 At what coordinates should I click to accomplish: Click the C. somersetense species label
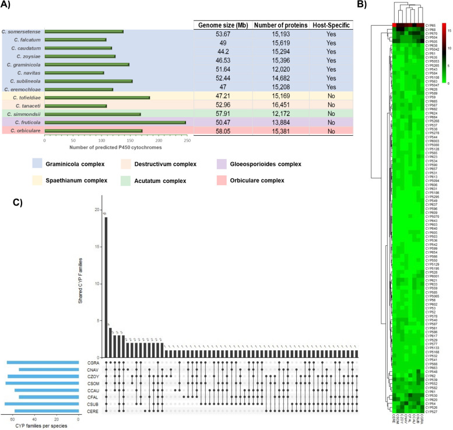point(22,31)
